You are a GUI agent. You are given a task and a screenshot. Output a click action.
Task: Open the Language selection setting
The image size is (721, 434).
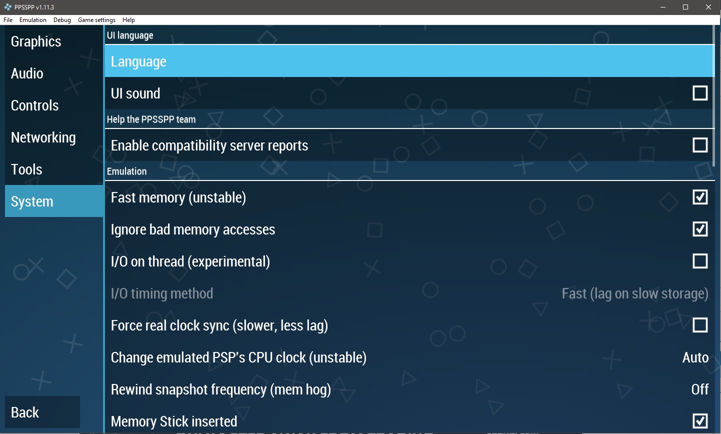point(409,61)
